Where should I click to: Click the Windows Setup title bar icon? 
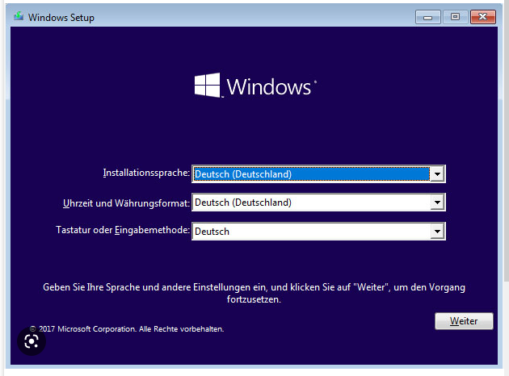19,16
